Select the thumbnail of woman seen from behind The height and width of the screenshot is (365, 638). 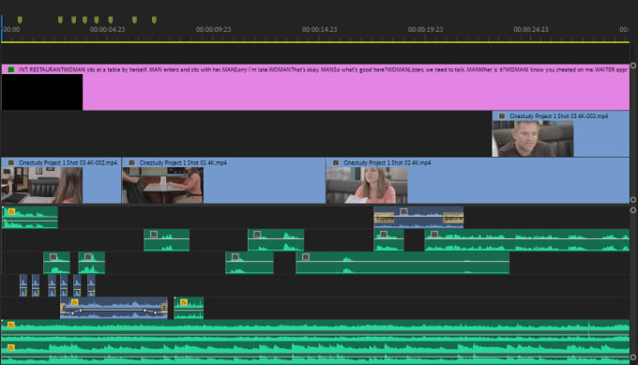click(42, 185)
